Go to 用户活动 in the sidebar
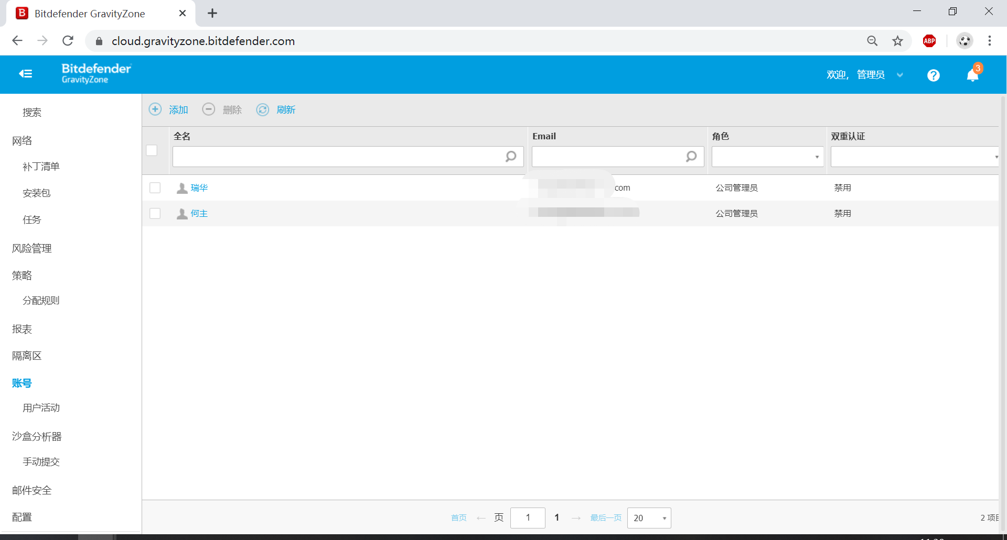Viewport: 1007px width, 540px height. coord(41,408)
